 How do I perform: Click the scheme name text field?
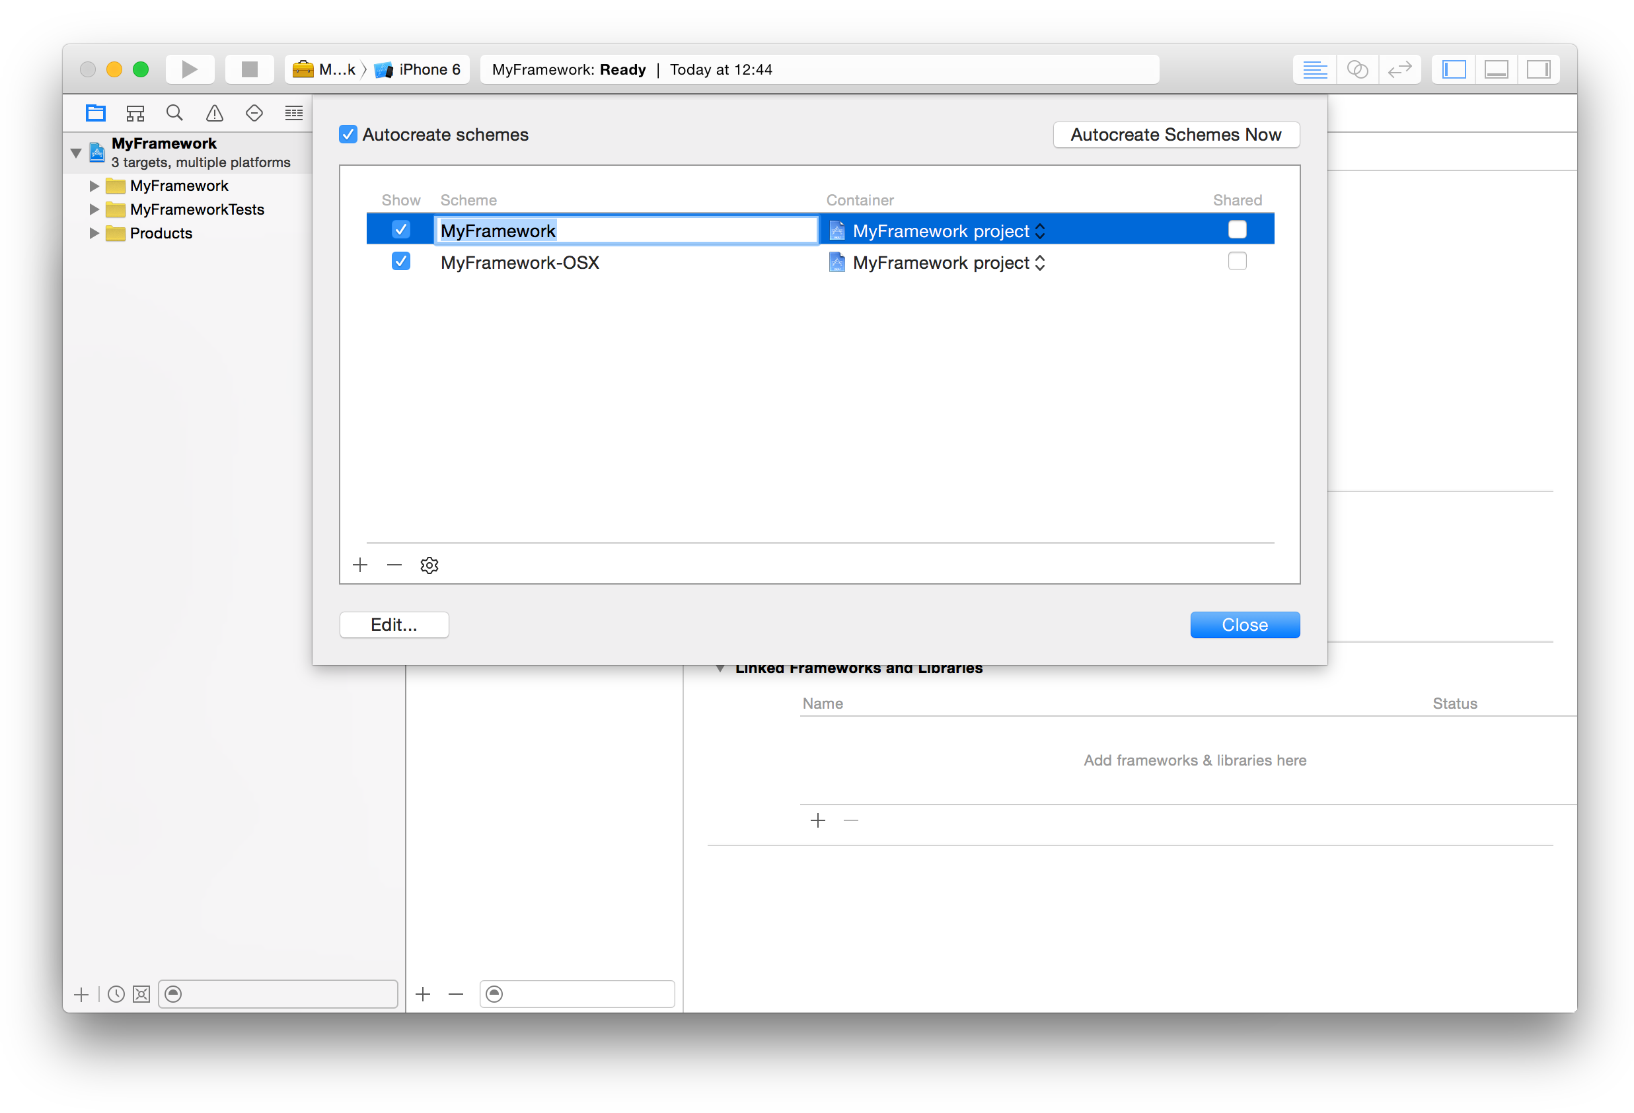[625, 229]
